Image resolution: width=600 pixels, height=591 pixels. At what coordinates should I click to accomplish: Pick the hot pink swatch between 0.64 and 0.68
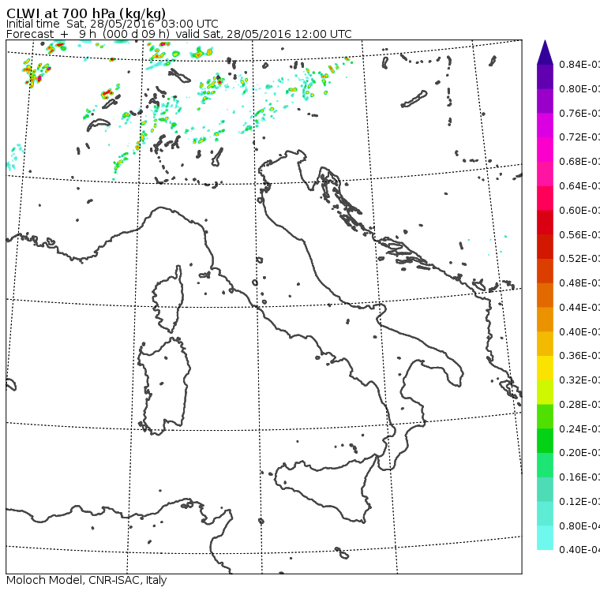pyautogui.click(x=545, y=174)
